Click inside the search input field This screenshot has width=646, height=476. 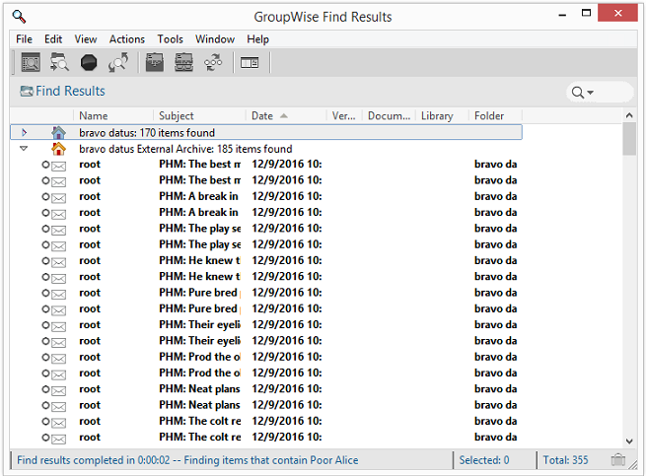pos(611,93)
